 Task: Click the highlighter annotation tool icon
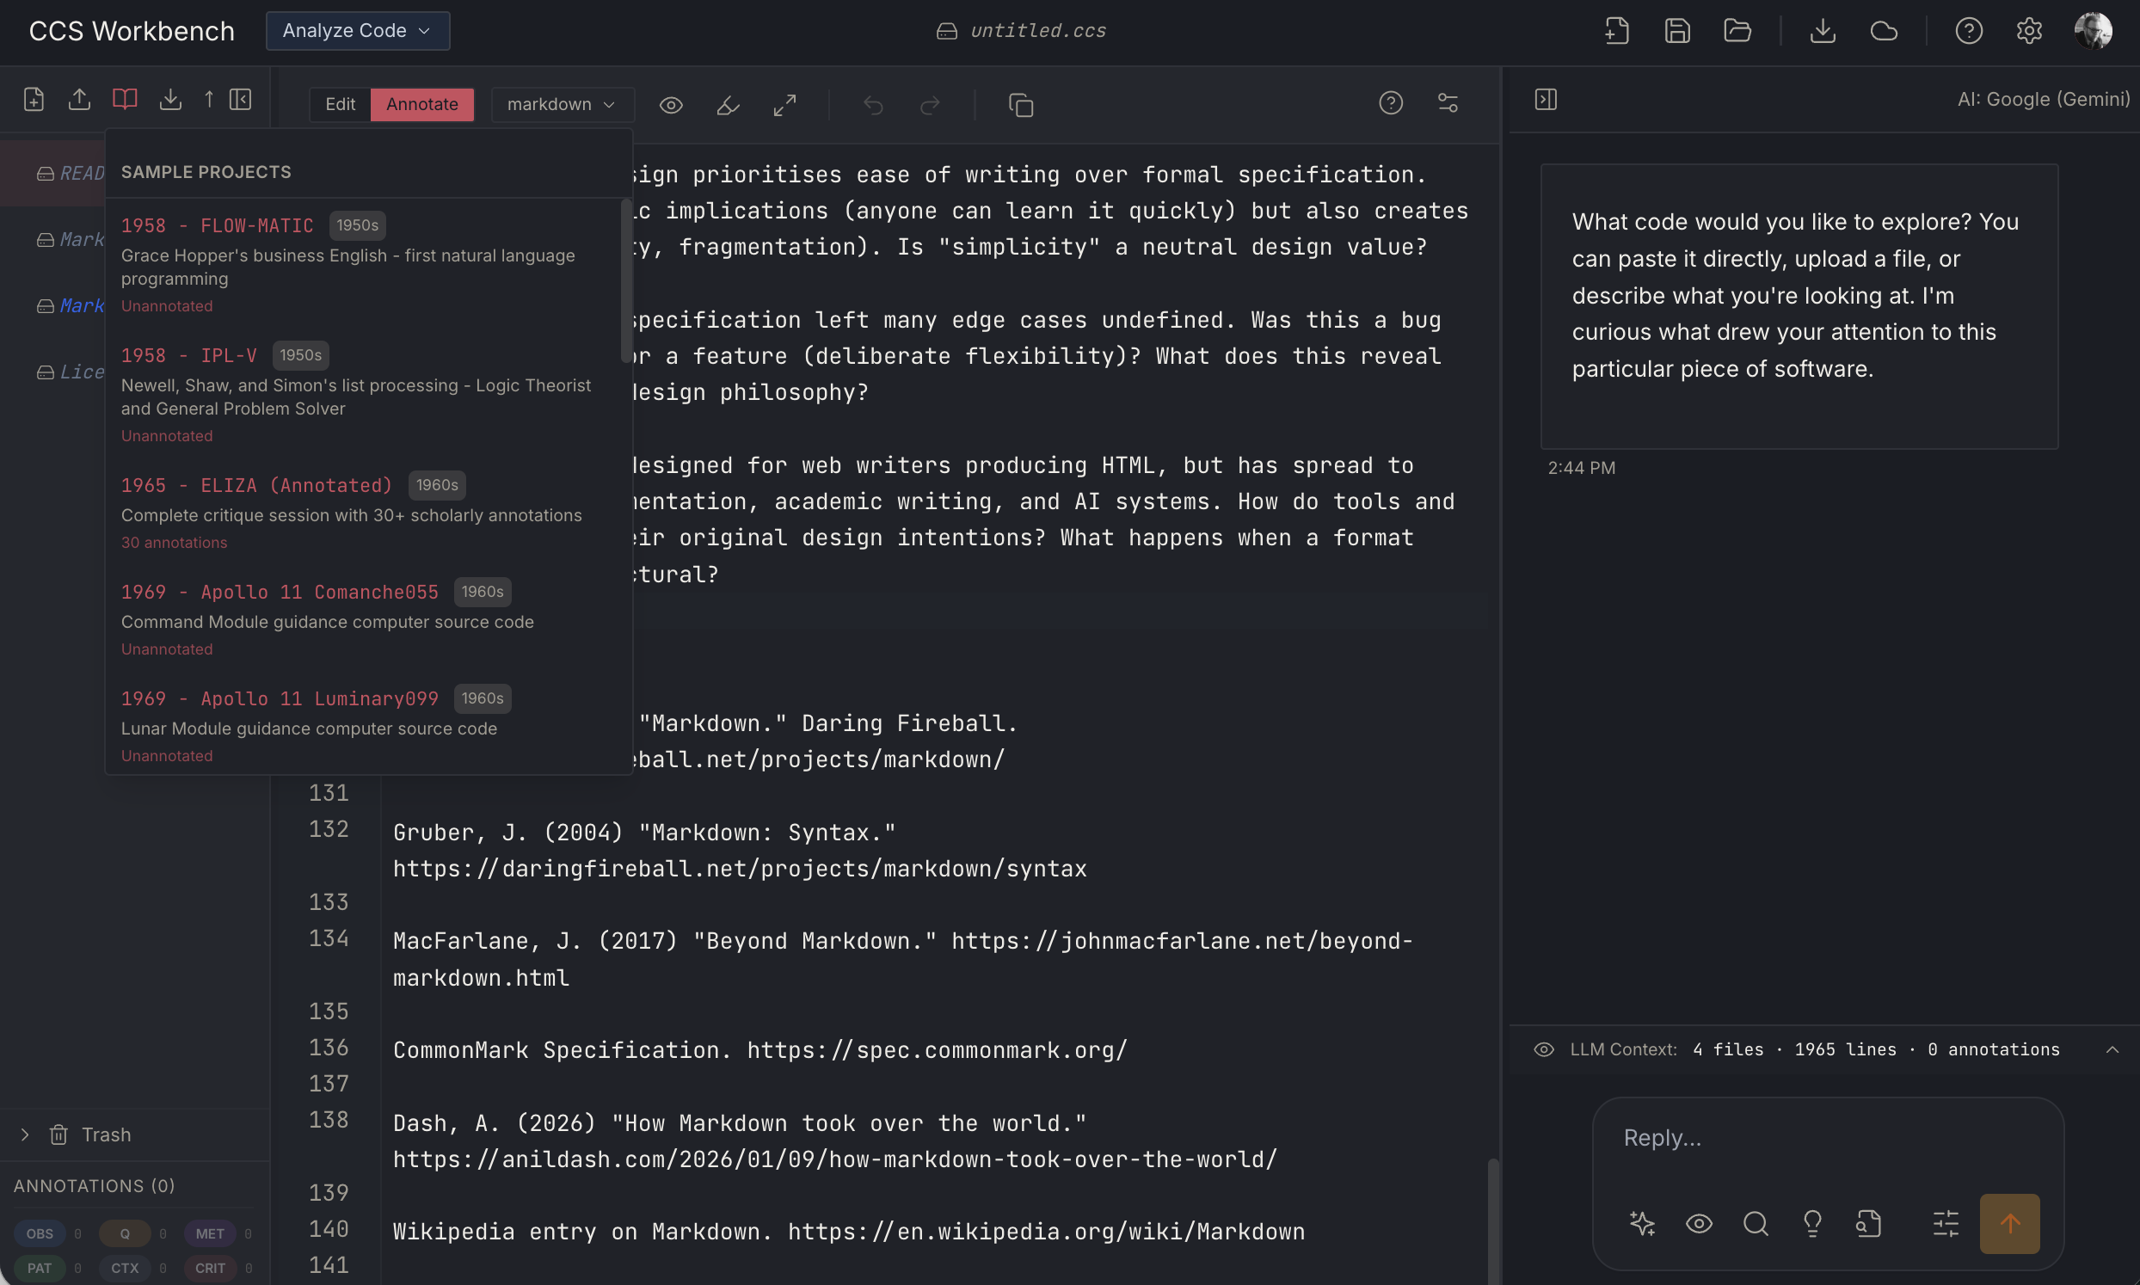click(x=728, y=105)
